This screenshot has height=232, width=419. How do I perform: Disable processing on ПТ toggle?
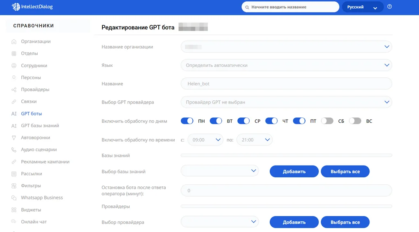tap(299, 121)
